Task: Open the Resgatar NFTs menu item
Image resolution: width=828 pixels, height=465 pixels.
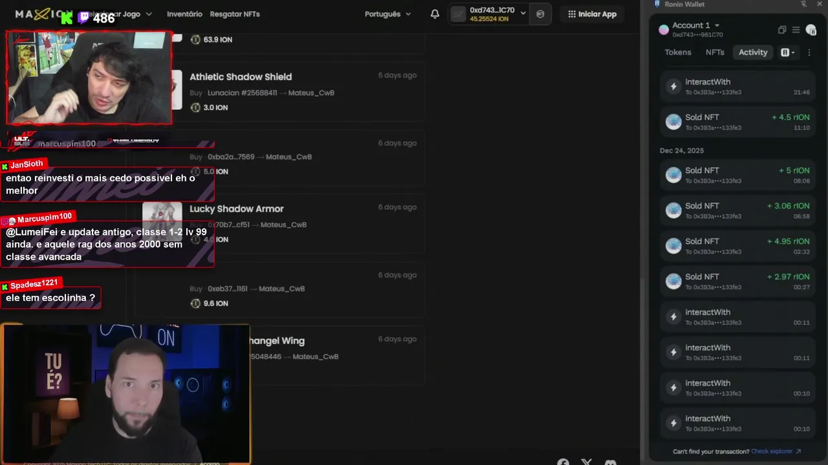Action: [x=235, y=14]
